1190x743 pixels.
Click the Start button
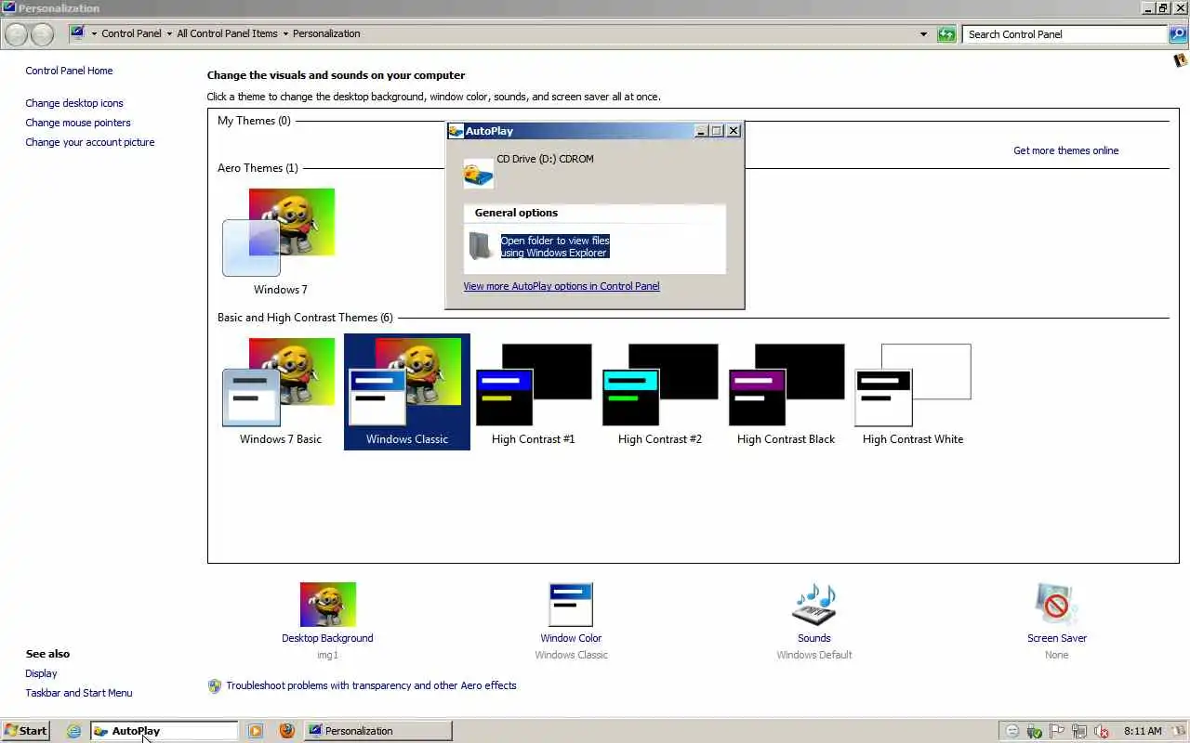(x=25, y=731)
